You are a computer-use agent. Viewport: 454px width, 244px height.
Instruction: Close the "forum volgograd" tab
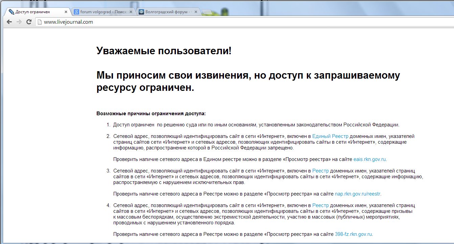pyautogui.click(x=131, y=12)
